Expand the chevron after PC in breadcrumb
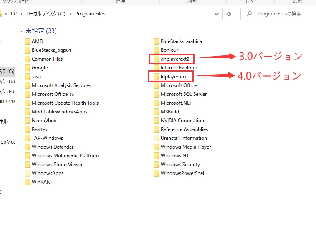The image size is (316, 234). coord(21,14)
